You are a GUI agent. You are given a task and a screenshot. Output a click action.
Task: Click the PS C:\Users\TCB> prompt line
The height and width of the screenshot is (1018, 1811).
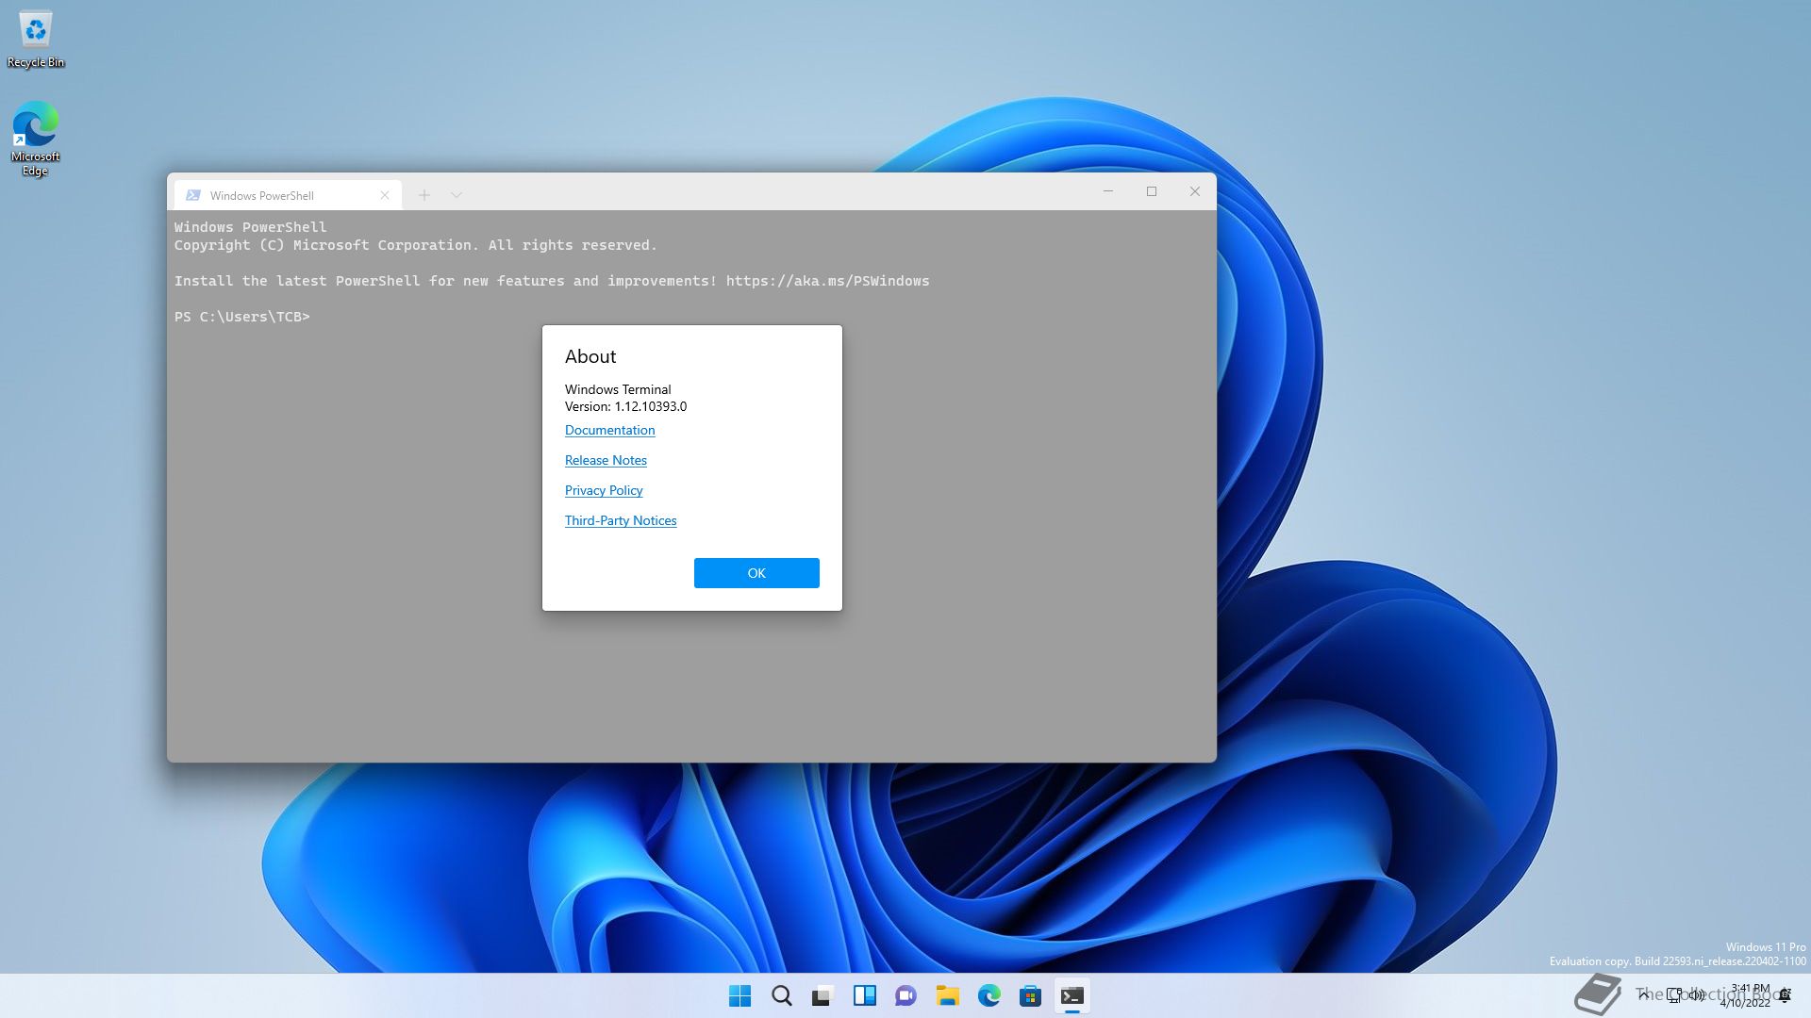coord(242,317)
